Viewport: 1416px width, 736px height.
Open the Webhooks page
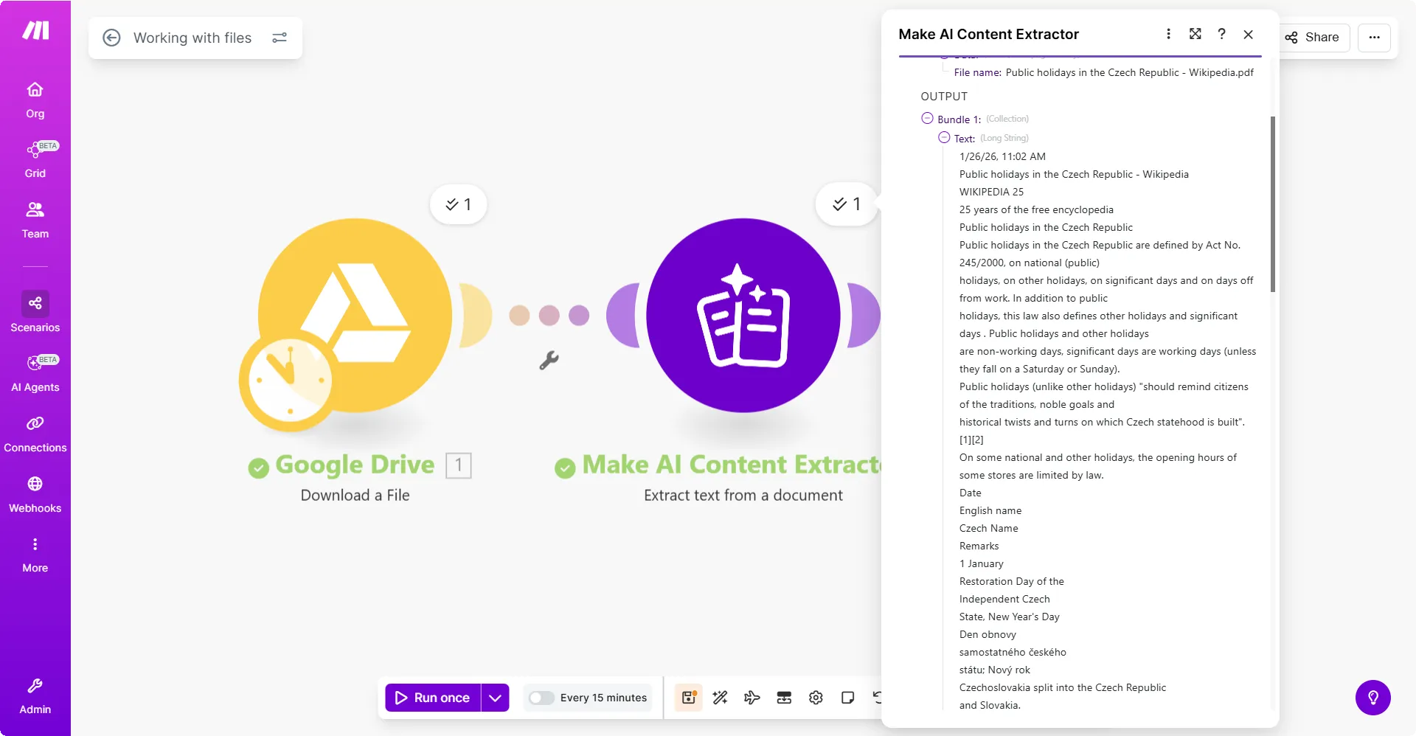[35, 495]
